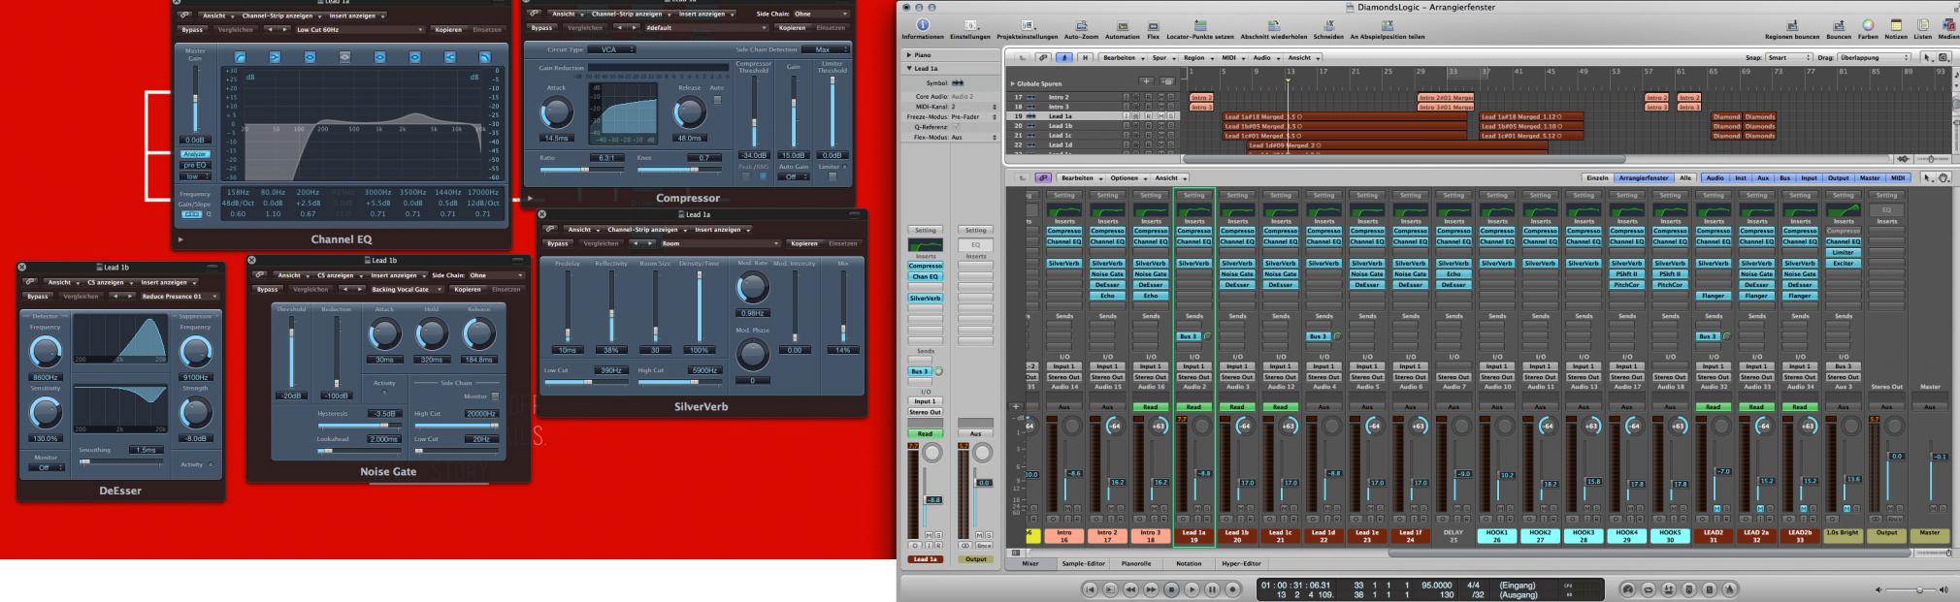Click Regionen bouncen icon
This screenshot has height=602, width=1960.
coord(1792,25)
